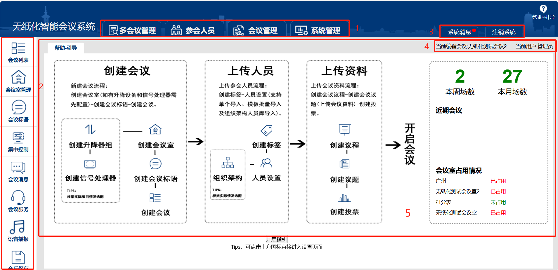Go to 会议消息 in the sidebar
The width and height of the screenshot is (558, 270).
click(x=18, y=168)
